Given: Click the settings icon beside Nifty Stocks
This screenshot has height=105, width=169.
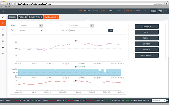Looking at the screenshot, I should point(167,100).
